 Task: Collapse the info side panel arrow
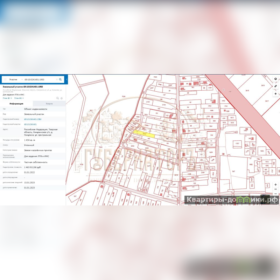(67, 79)
